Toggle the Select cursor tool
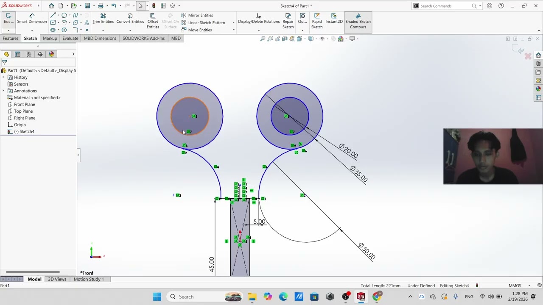The height and width of the screenshot is (305, 543). pos(140,6)
